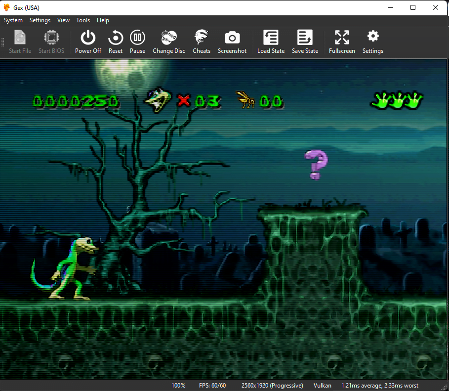
Task: Open the System menu
Action: [x=13, y=20]
